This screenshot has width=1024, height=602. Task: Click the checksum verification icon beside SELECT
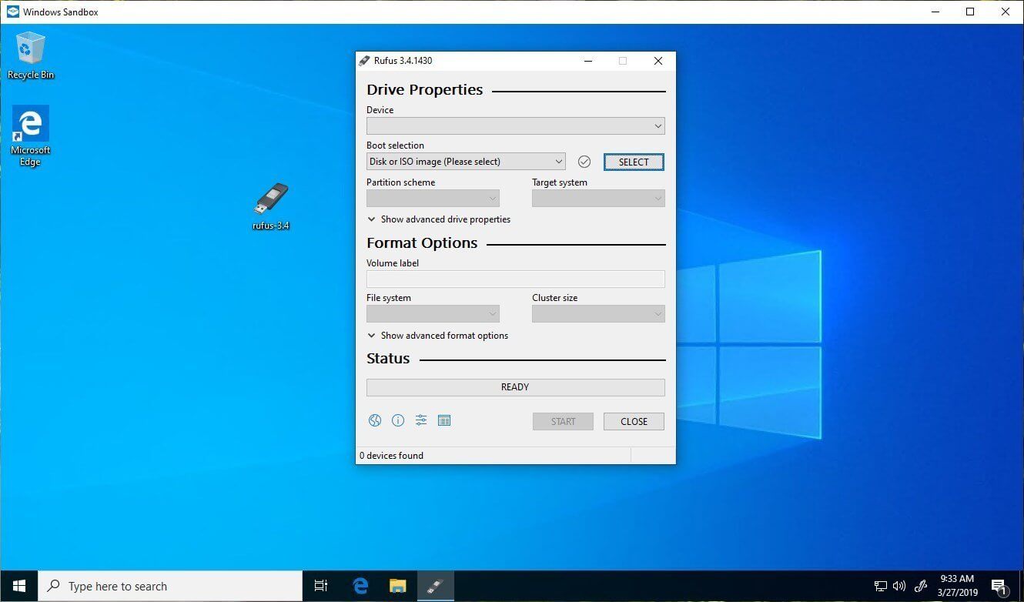(584, 161)
